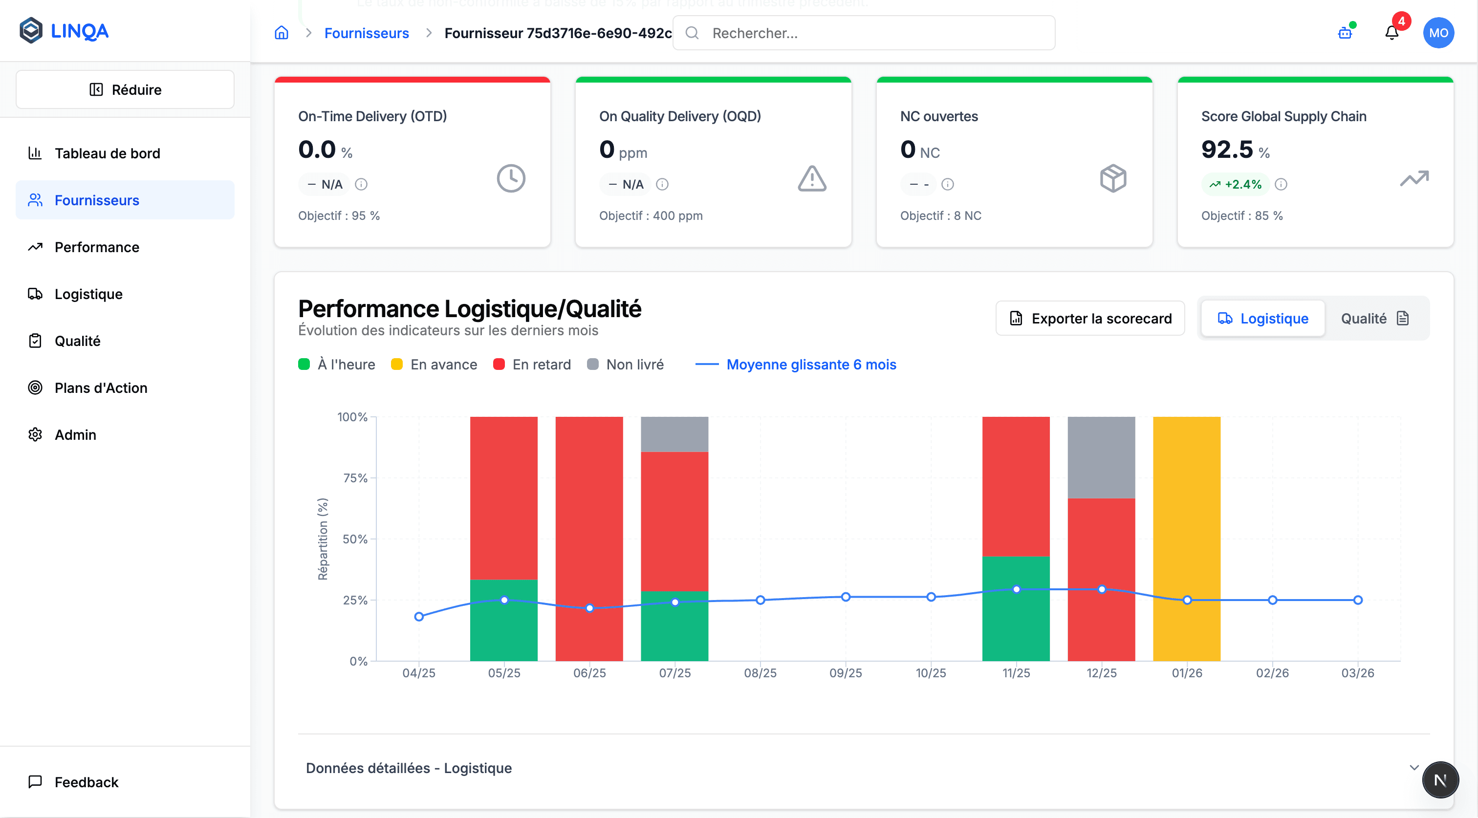
Task: Open the Plans d'Action section
Action: tap(101, 388)
